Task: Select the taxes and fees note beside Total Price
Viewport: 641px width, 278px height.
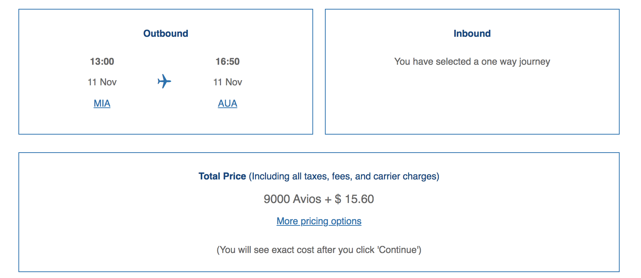Action: pyautogui.click(x=344, y=176)
